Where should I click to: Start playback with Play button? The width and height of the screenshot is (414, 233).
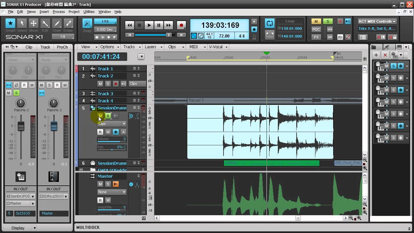click(x=149, y=25)
